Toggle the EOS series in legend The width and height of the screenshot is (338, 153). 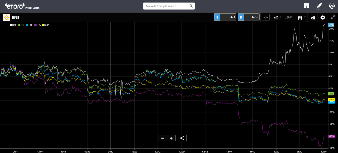[38, 25]
